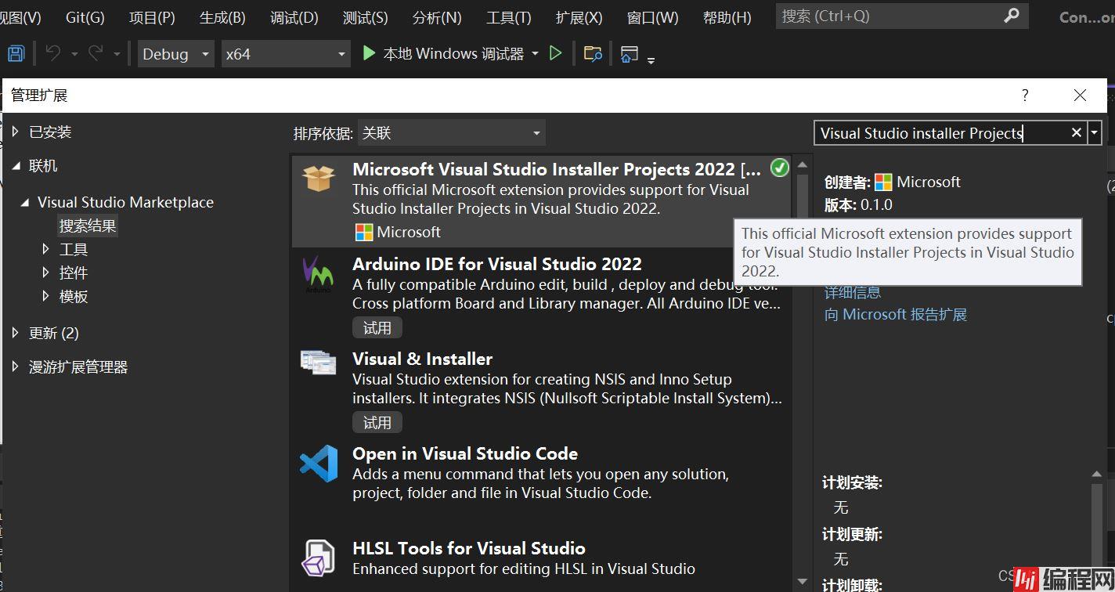Click 试用 button for Visual & Installer
Screen dimensions: 1115x592
click(377, 422)
